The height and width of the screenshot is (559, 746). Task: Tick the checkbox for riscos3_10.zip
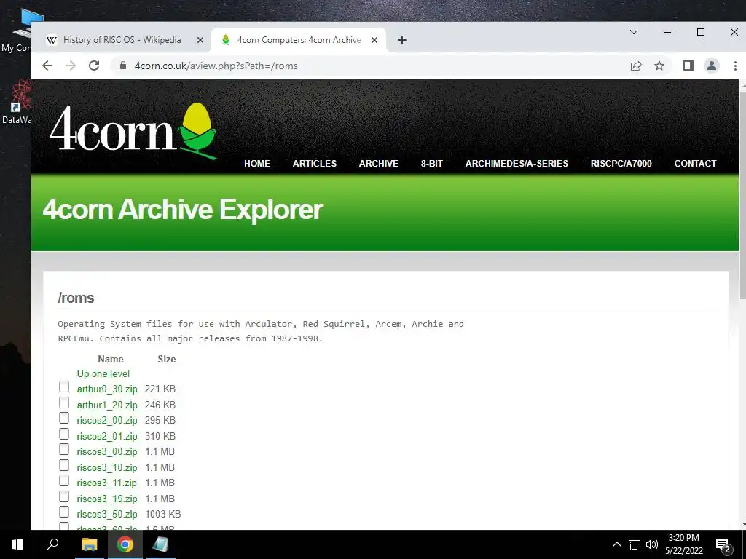(x=64, y=465)
